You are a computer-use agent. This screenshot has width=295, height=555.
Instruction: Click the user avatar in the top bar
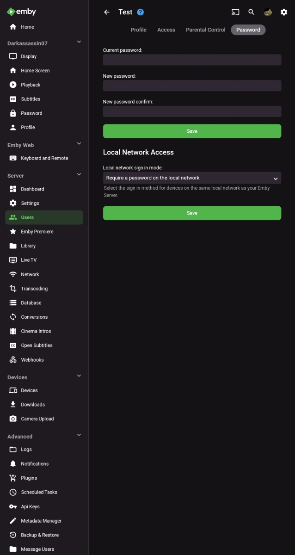[x=267, y=12]
